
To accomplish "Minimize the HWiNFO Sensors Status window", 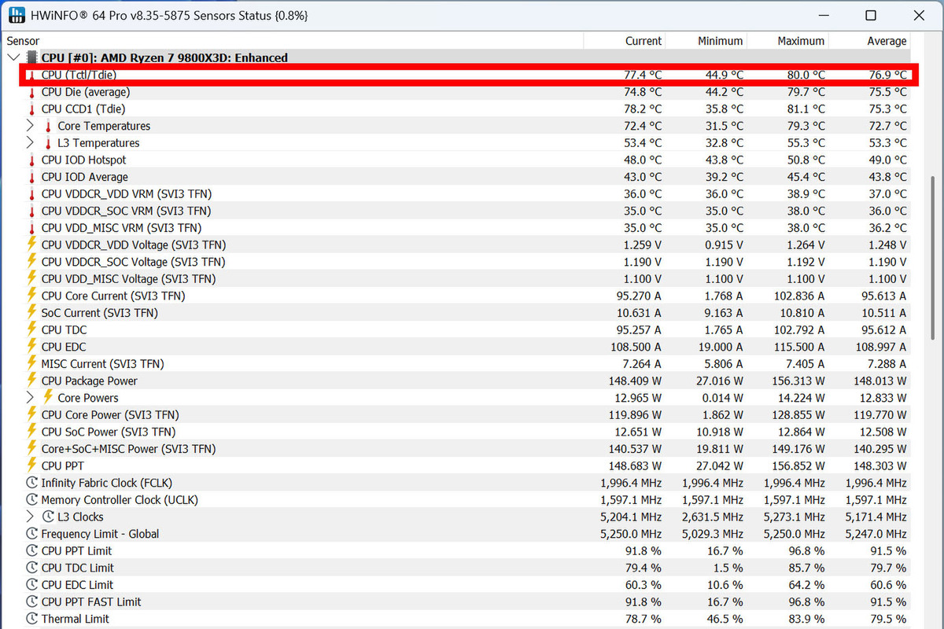I will click(x=823, y=16).
